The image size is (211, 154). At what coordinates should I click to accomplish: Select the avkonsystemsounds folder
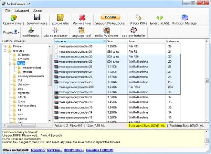click(x=31, y=76)
